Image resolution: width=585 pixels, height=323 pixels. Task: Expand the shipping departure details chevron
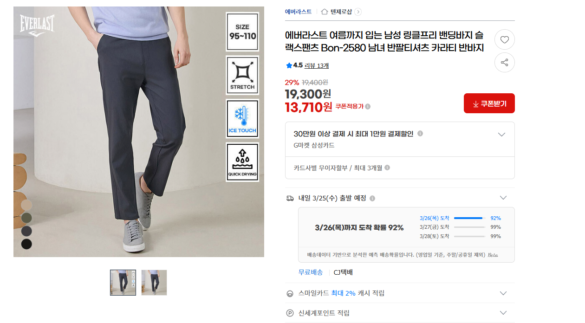click(503, 198)
